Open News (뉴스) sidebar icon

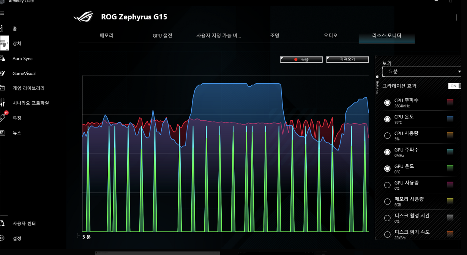2,133
